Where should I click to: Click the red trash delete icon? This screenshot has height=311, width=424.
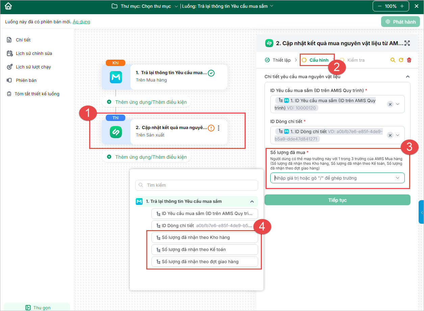[x=409, y=60]
